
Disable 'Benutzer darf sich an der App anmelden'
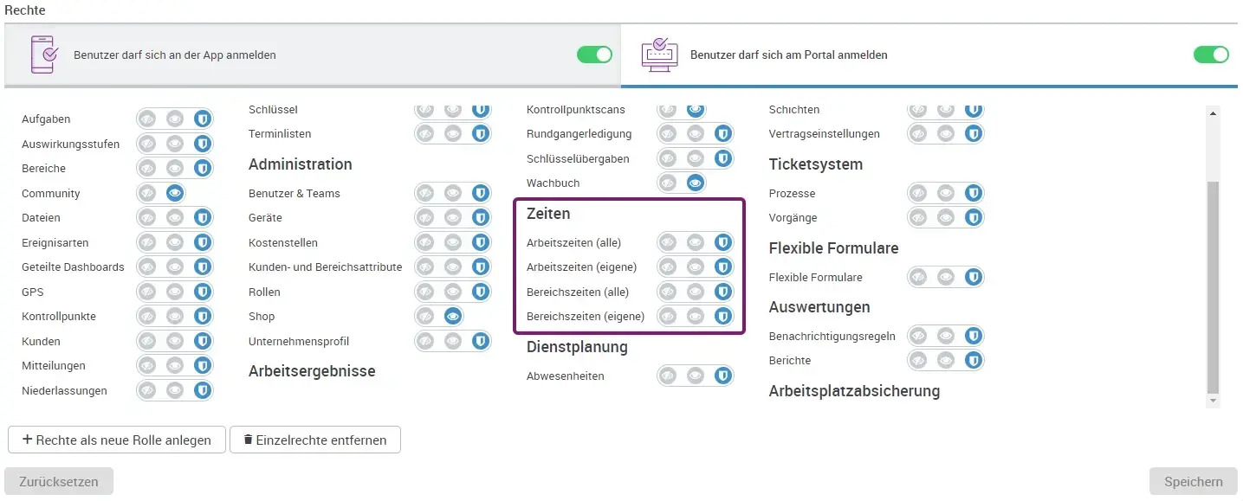tap(594, 54)
